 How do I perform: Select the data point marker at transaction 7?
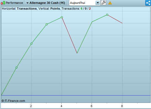107,15
